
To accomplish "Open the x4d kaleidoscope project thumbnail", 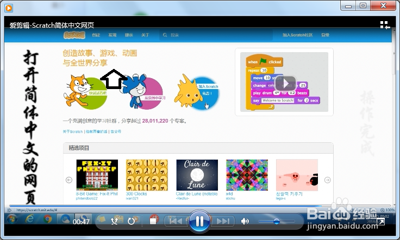I will [x=247, y=175].
